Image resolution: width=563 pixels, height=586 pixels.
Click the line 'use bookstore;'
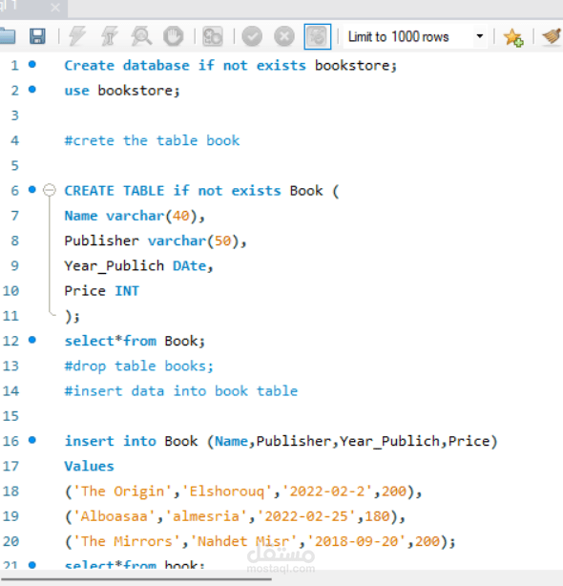(122, 91)
